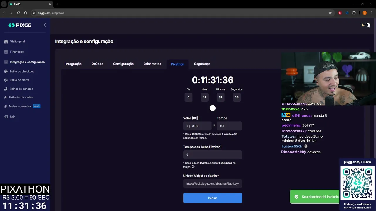Click the Financeiro card icon

click(x=6, y=52)
